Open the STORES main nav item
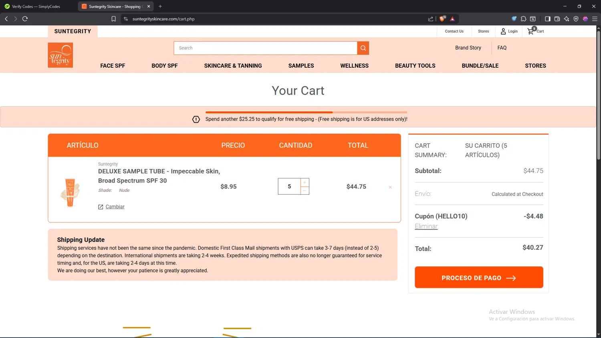This screenshot has width=601, height=338. [x=535, y=66]
